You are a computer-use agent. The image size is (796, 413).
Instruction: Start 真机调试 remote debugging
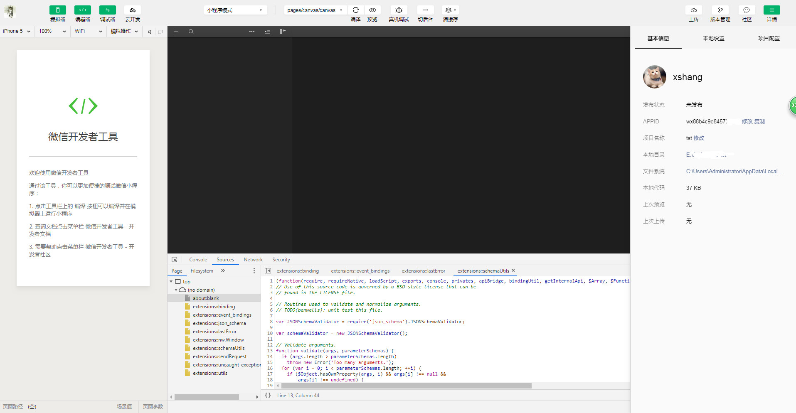pos(399,10)
